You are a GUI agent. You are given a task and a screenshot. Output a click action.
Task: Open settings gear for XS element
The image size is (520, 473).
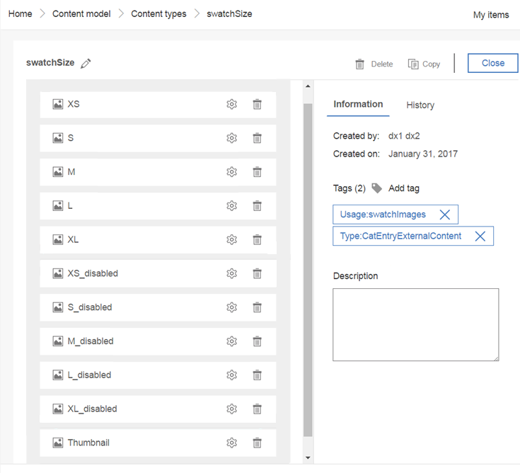coord(231,104)
